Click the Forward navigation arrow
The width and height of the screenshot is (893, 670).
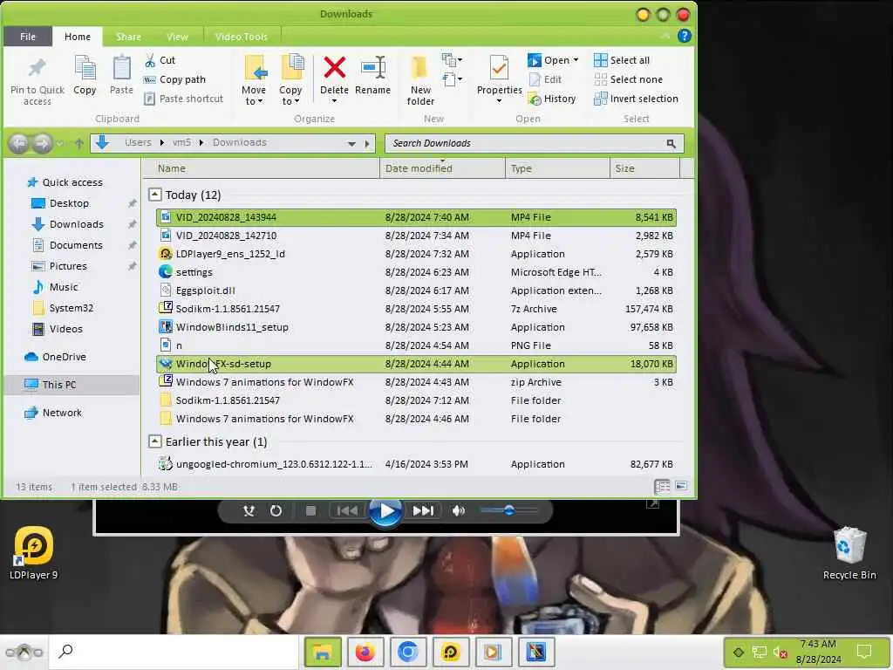point(42,143)
